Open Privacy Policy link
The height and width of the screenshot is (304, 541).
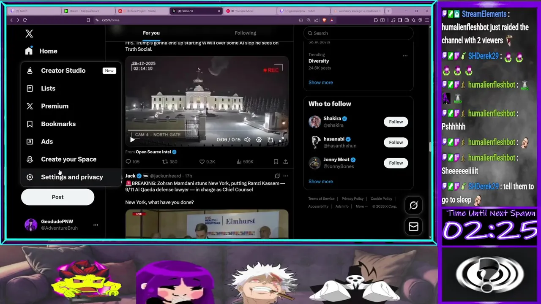352,199
